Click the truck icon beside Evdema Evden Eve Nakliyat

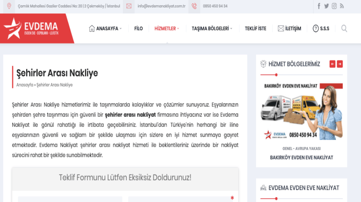click(263, 188)
